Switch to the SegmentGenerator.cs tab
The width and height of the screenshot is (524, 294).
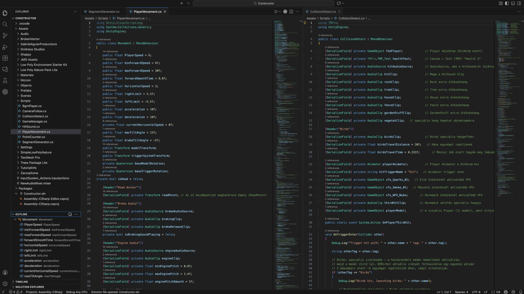tap(104, 11)
